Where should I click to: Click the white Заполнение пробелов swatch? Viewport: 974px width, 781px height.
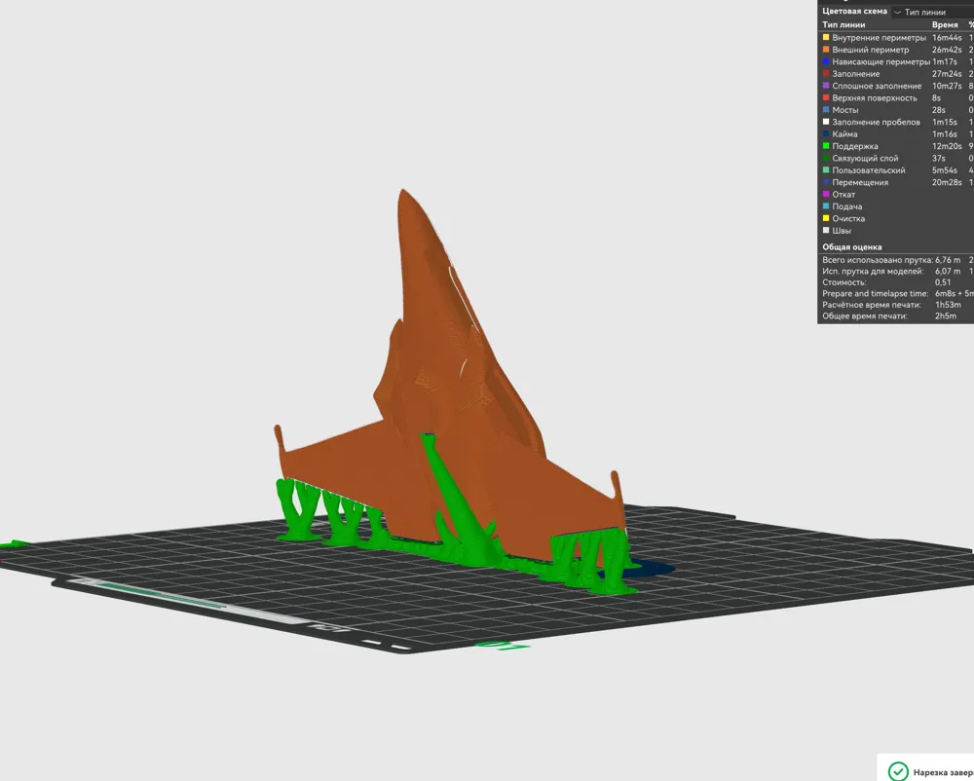(x=826, y=123)
